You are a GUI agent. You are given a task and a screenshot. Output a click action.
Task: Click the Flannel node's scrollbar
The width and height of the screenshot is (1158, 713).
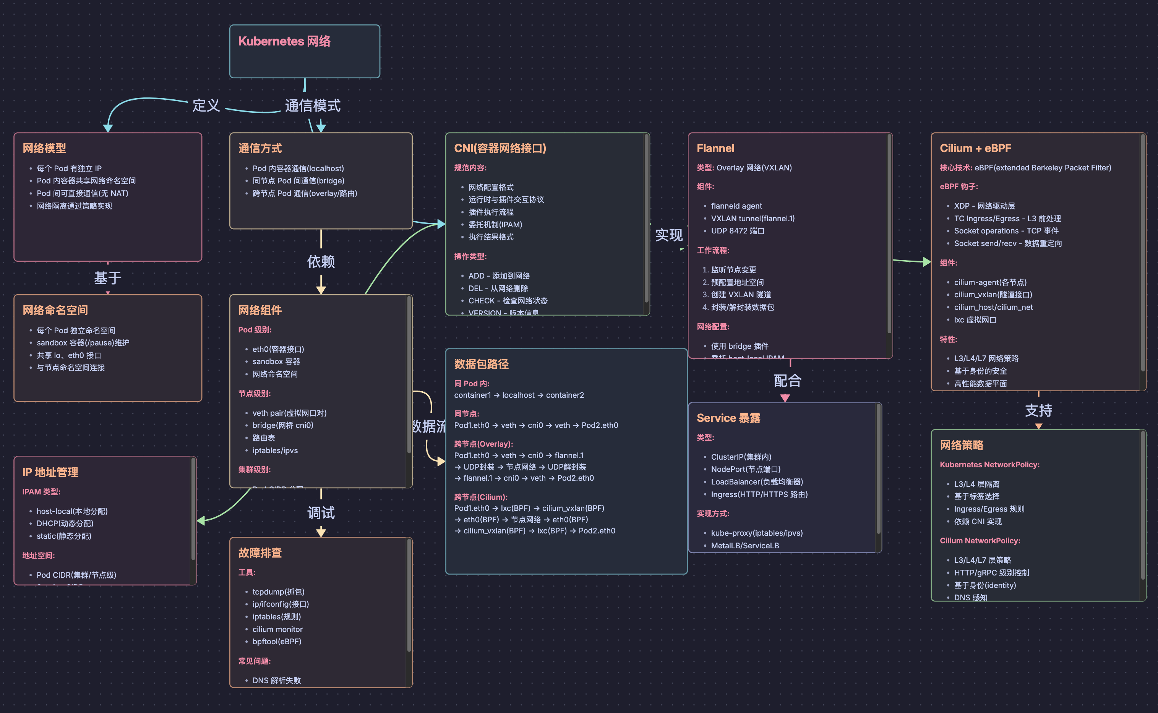(889, 234)
